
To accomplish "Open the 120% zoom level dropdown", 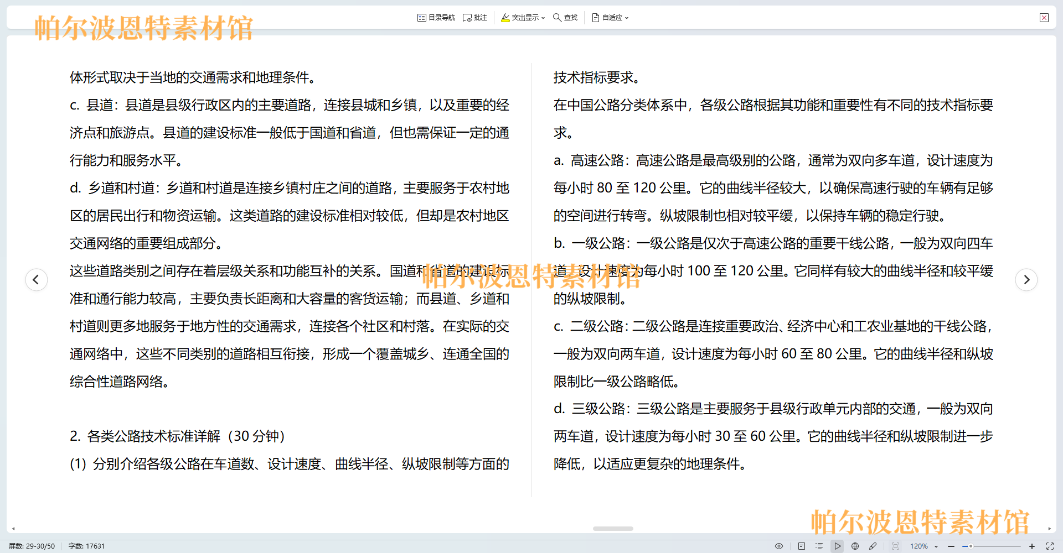I will coord(924,546).
